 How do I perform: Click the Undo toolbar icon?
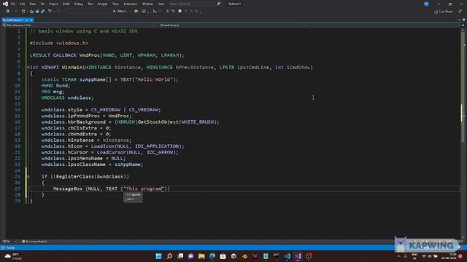click(x=50, y=12)
